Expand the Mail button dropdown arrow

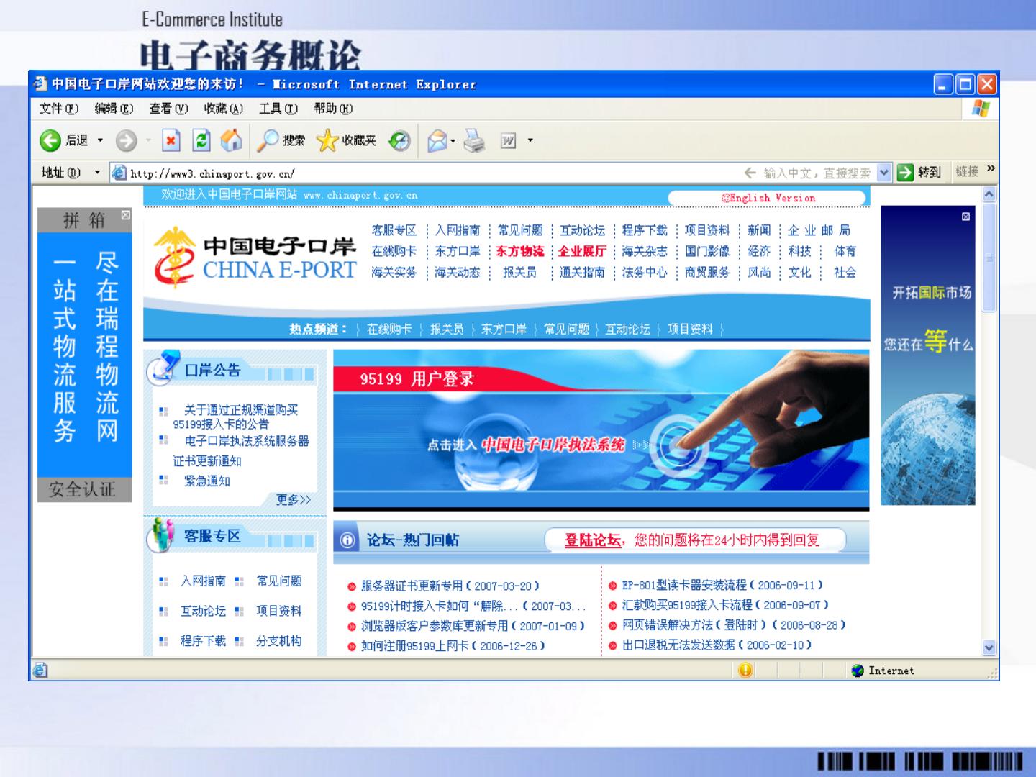coord(453,141)
